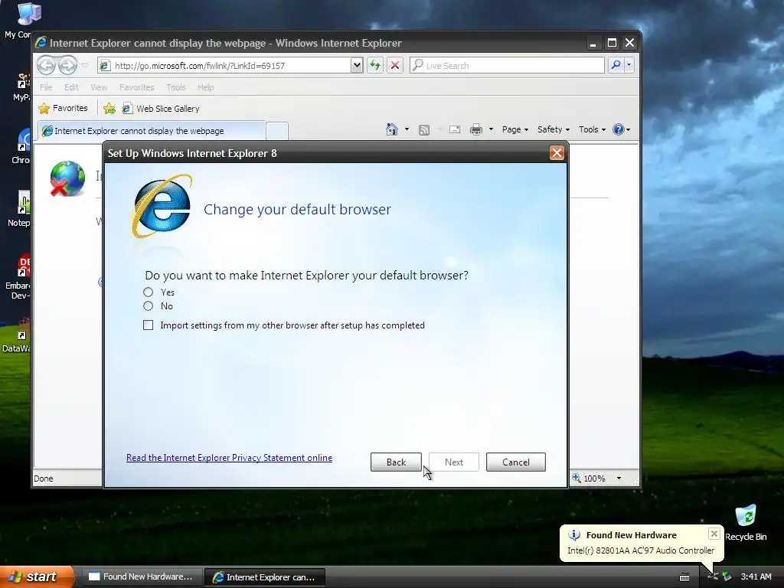The width and height of the screenshot is (784, 588).
Task: Click the Stop loading button
Action: coord(395,66)
